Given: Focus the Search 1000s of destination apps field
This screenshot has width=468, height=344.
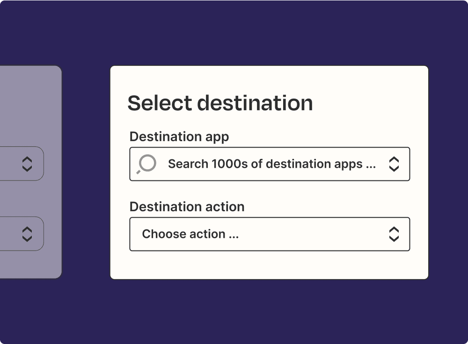Looking at the screenshot, I should [x=270, y=164].
